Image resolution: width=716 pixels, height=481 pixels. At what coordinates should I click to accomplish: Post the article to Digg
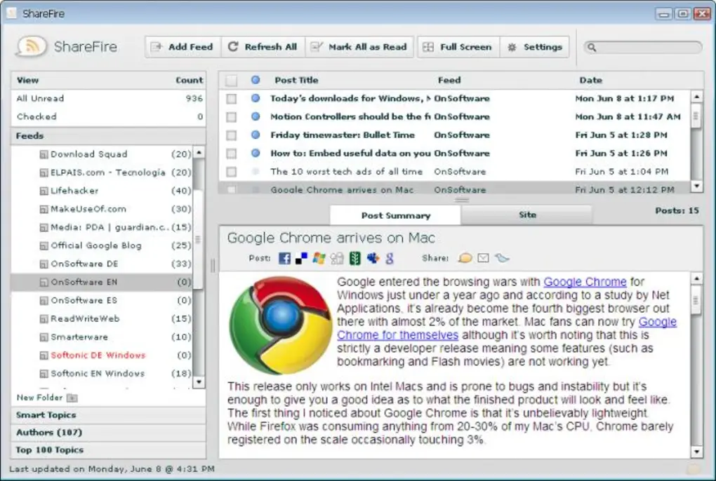(337, 259)
